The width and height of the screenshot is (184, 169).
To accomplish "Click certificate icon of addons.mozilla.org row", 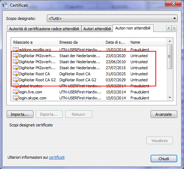I will [x=16, y=50].
